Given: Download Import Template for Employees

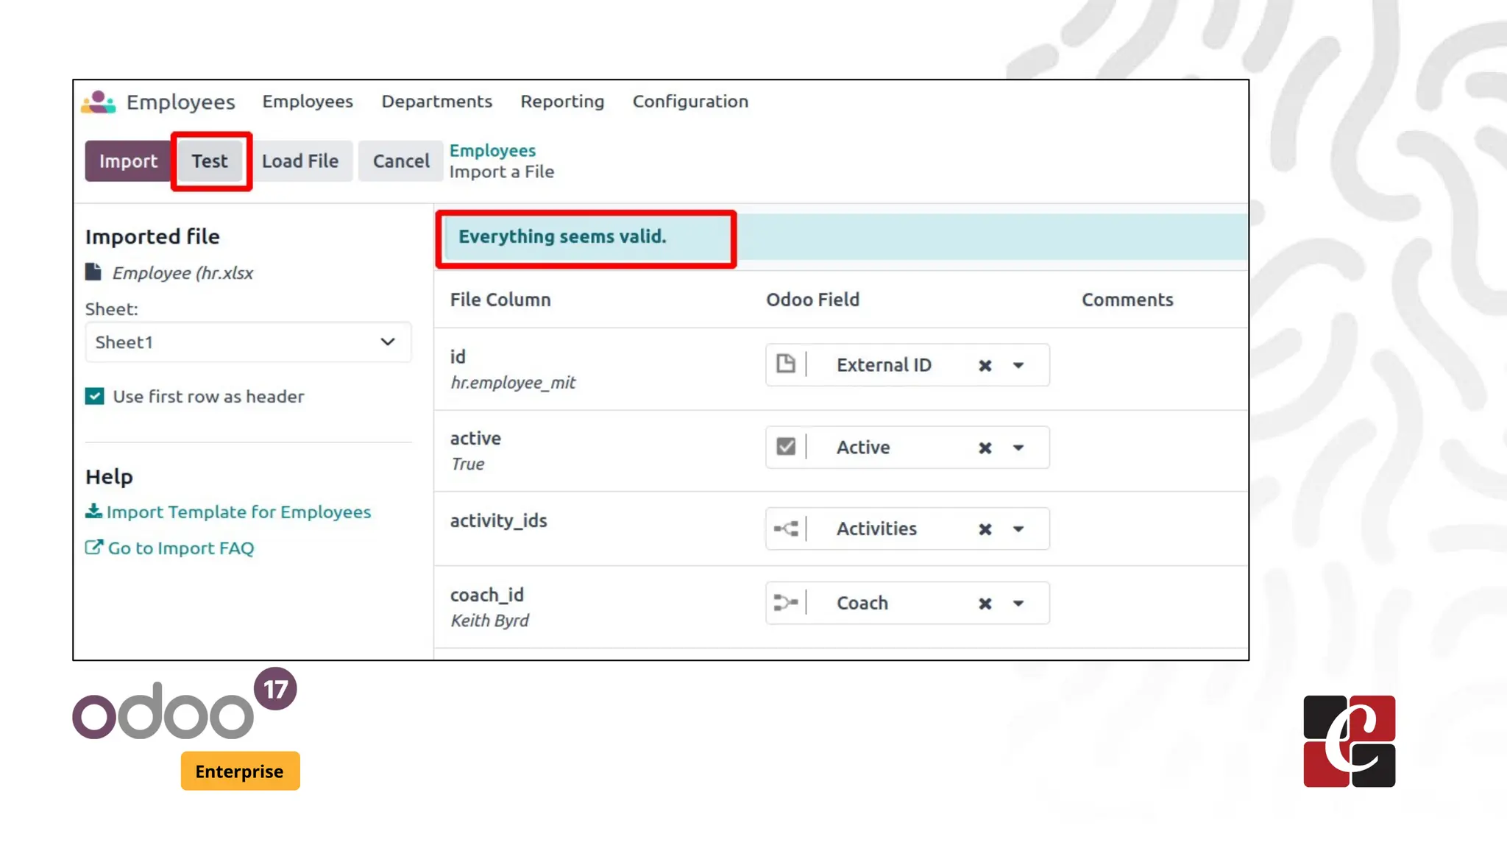Looking at the screenshot, I should (238, 512).
